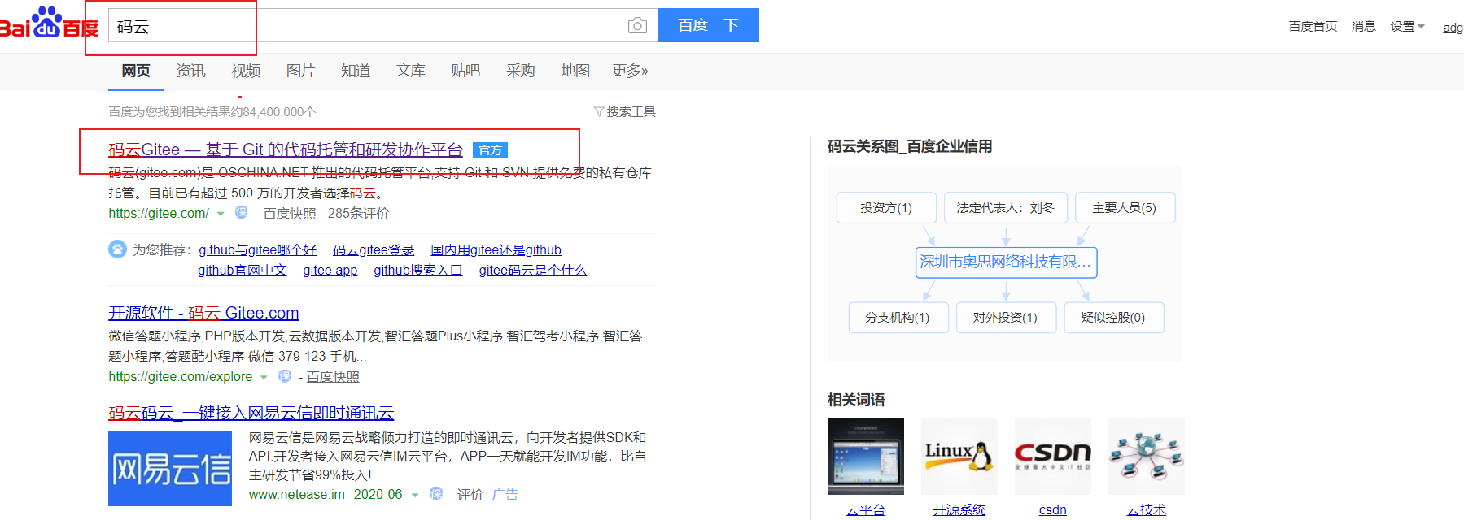Open the 云平台 related term link
The image size is (1464, 520).
(x=865, y=509)
